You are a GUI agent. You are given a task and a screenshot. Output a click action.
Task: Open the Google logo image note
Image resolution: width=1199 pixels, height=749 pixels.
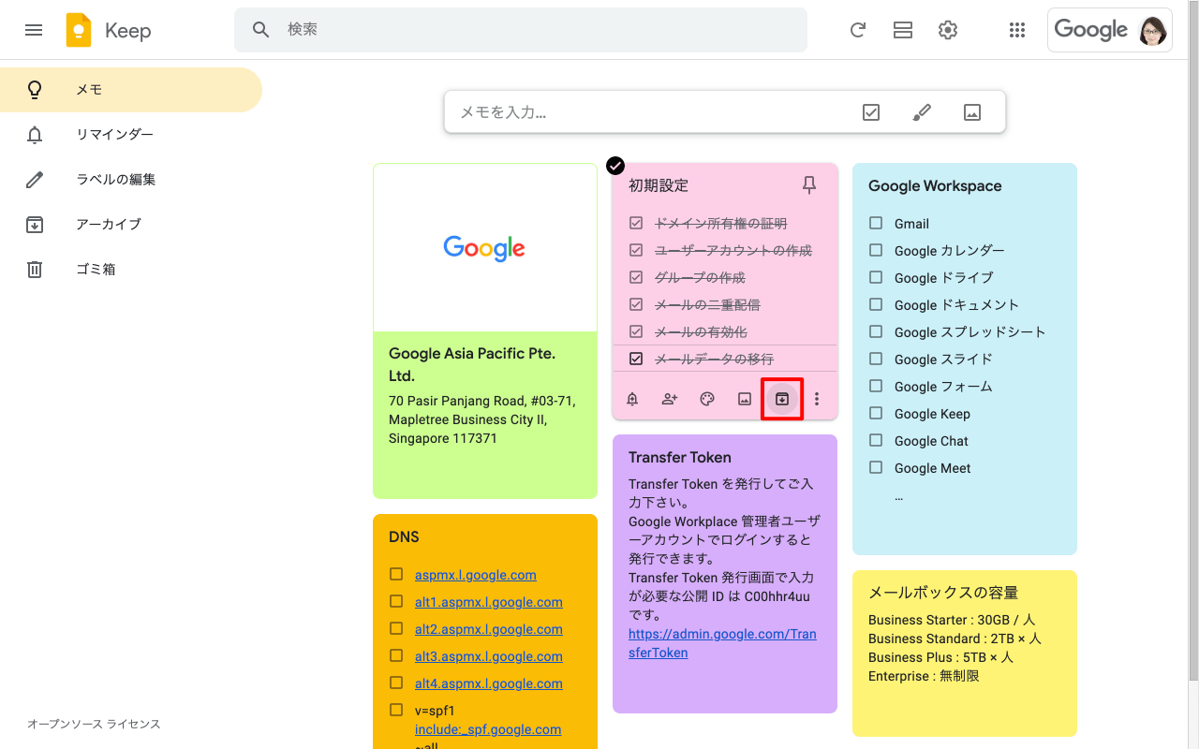[x=485, y=248]
